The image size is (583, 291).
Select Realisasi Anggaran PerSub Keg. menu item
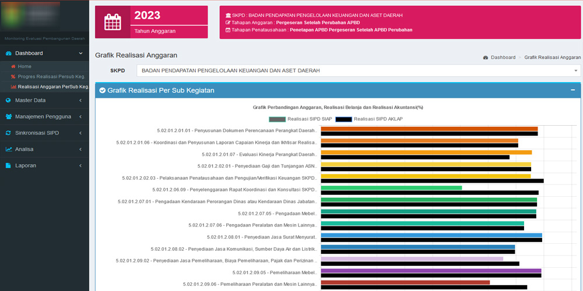pyautogui.click(x=53, y=87)
